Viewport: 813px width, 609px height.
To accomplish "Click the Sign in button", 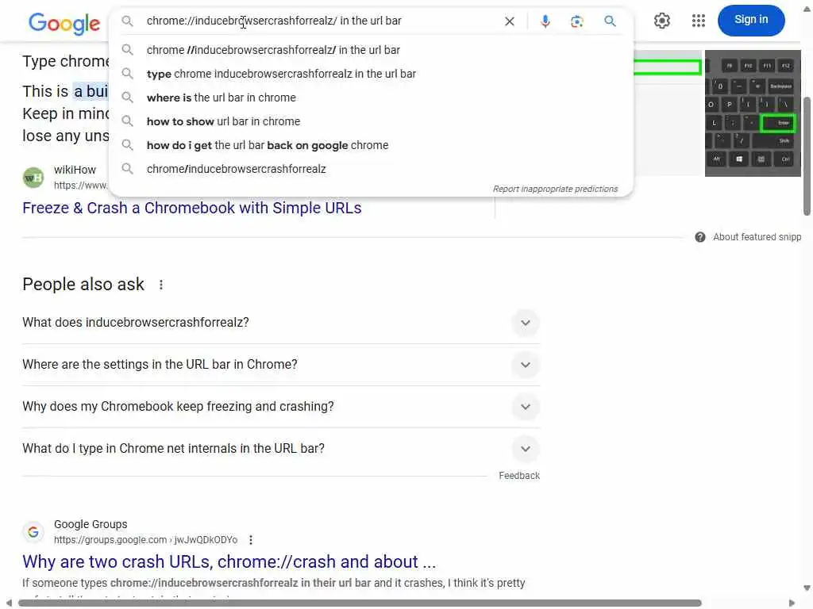I will point(751,20).
